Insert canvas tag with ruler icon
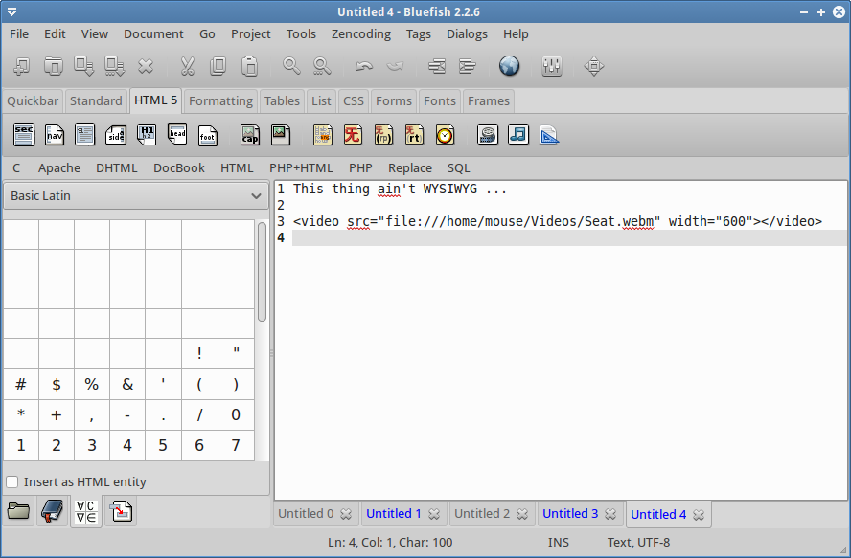Screen dimensions: 851x558 [549, 135]
